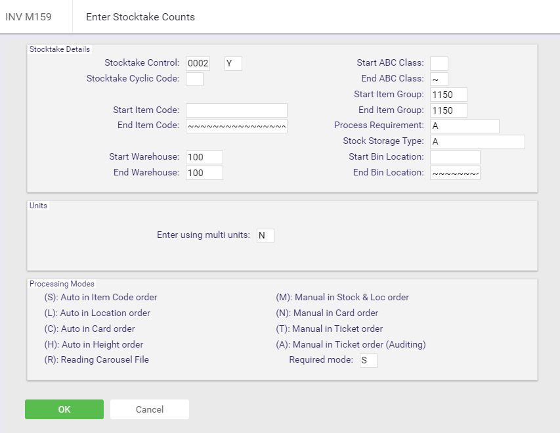Click the Start Item Code input

tap(236, 110)
